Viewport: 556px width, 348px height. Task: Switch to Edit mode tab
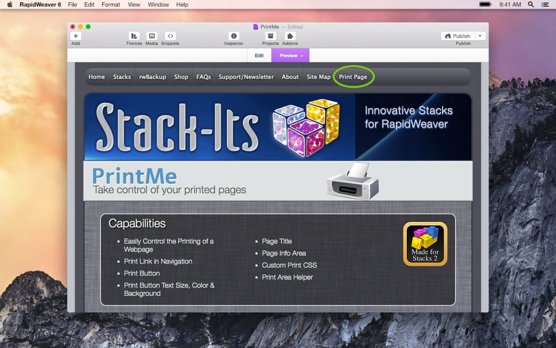259,55
